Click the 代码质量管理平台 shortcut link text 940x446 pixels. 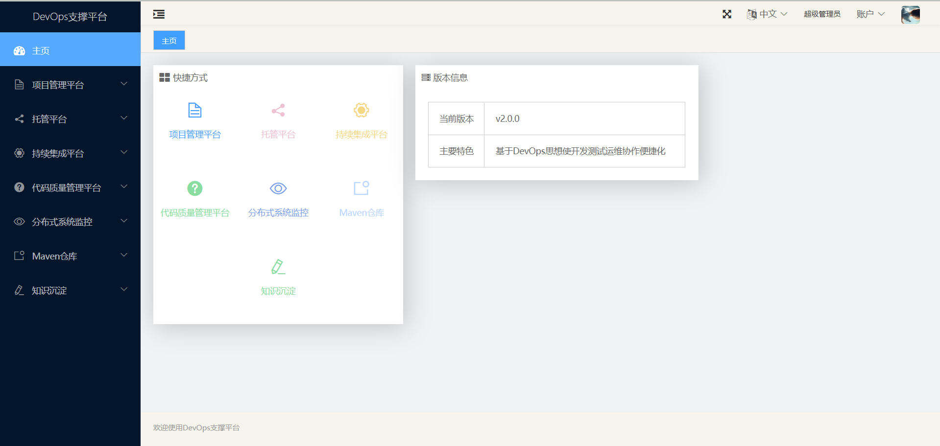194,213
